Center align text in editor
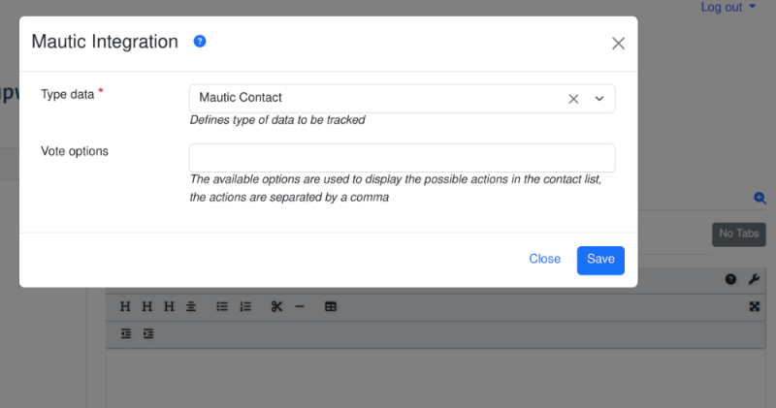Viewport: 776px width, 408px height. (x=191, y=306)
